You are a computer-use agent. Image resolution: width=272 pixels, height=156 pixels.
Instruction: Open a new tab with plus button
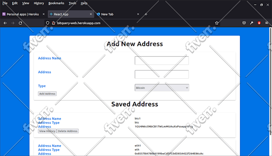click(x=146, y=14)
